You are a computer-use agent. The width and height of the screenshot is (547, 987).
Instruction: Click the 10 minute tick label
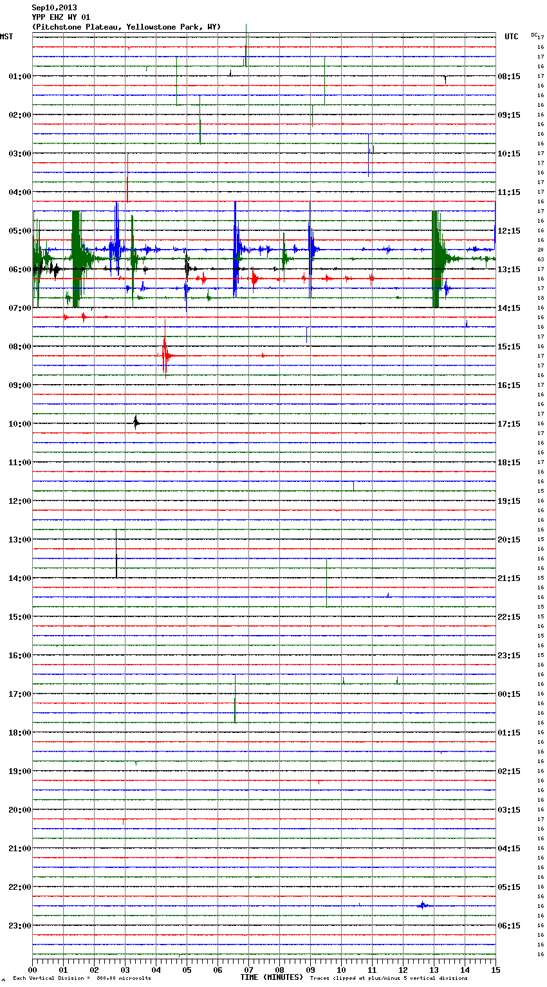pyautogui.click(x=341, y=969)
